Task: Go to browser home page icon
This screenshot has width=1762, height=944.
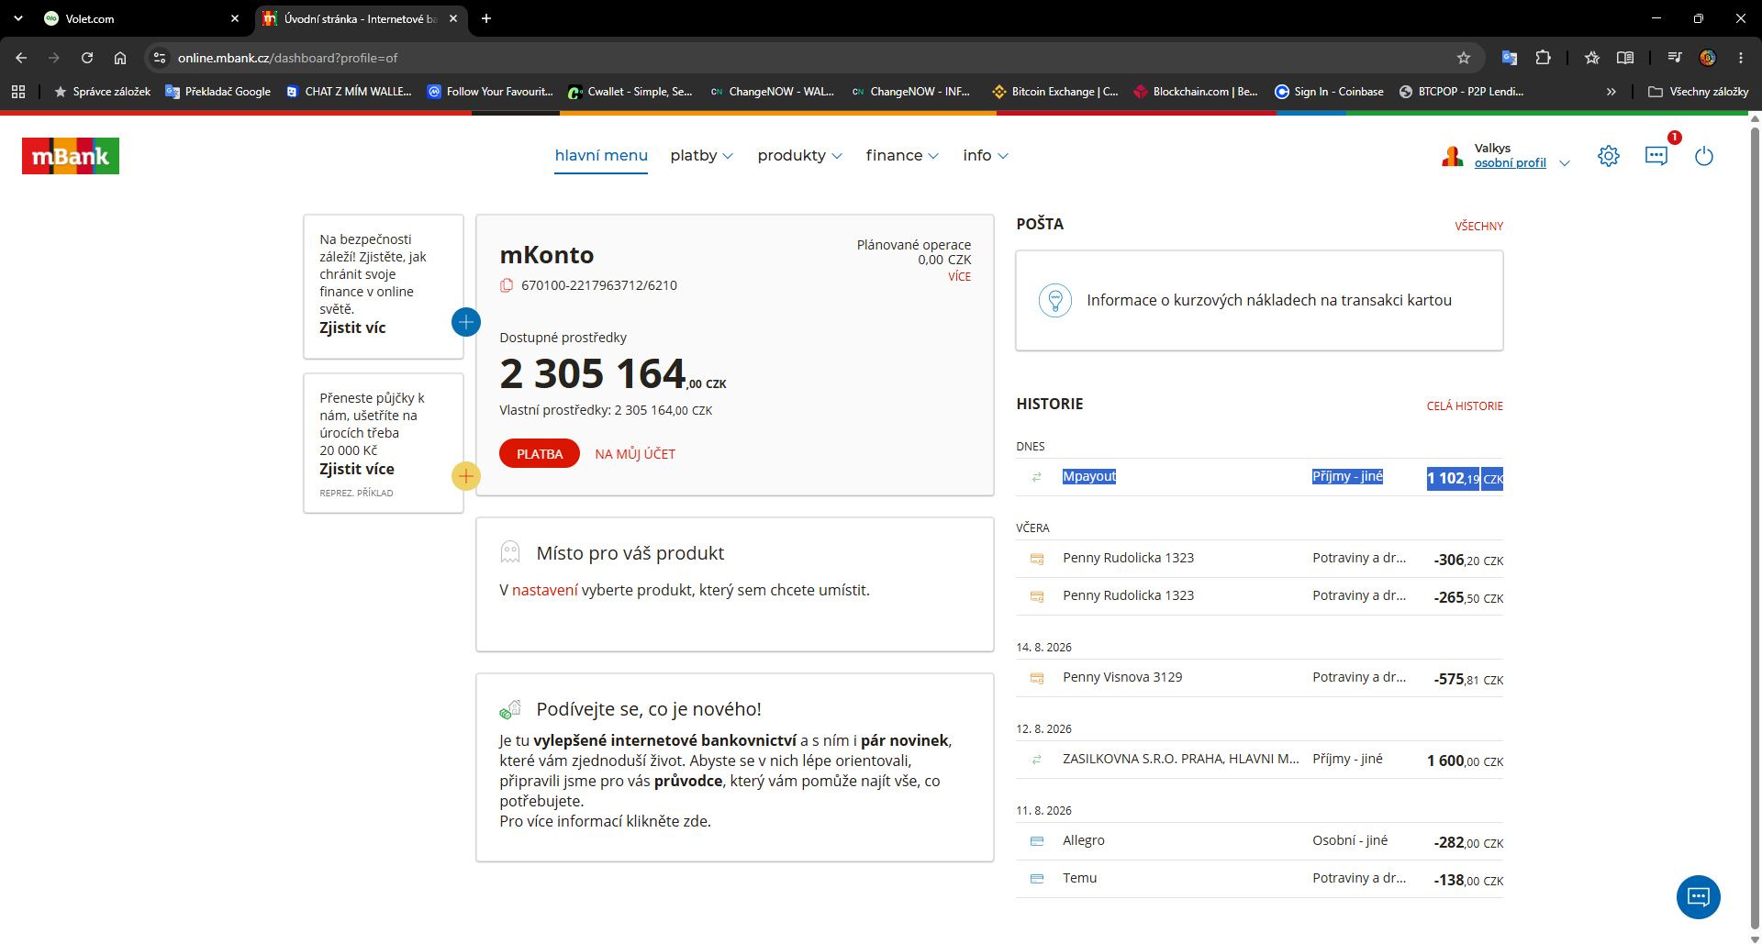Action: click(120, 58)
